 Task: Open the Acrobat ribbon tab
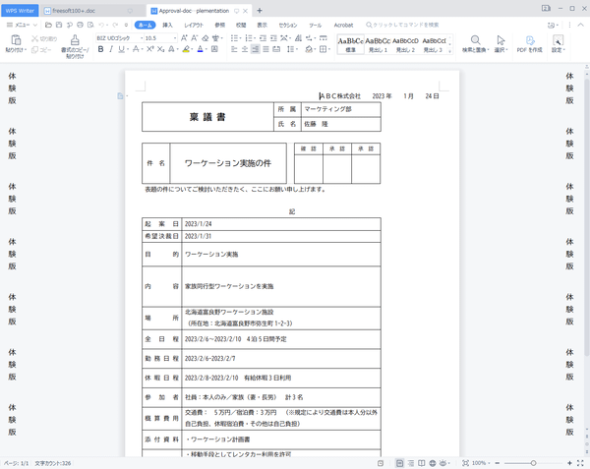343,26
